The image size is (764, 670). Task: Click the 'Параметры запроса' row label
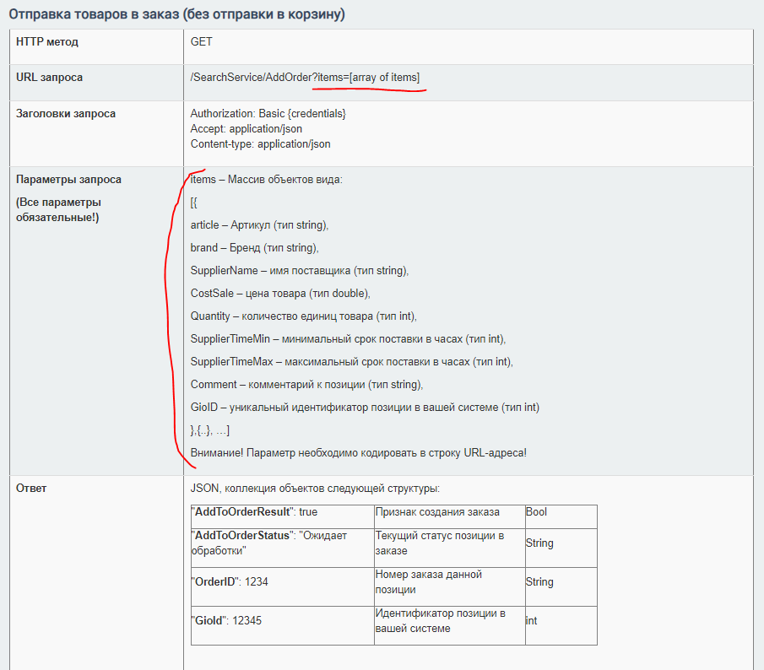tap(68, 179)
